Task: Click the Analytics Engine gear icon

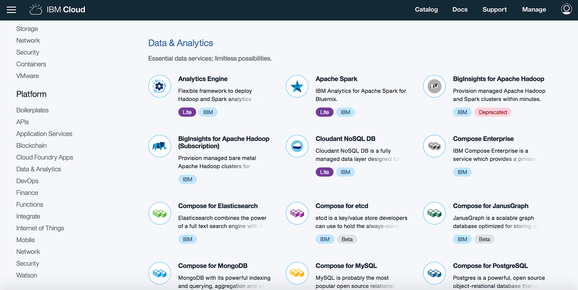Action: pos(160,86)
